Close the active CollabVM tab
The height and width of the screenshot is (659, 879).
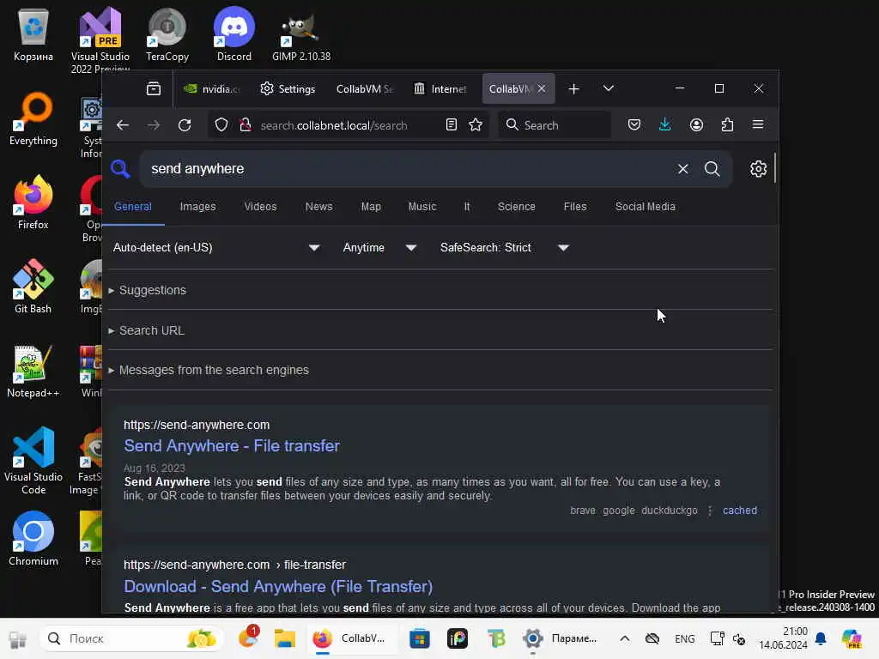click(542, 88)
